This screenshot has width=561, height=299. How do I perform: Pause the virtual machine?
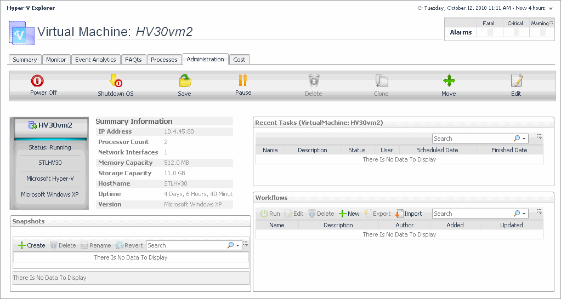(x=243, y=81)
